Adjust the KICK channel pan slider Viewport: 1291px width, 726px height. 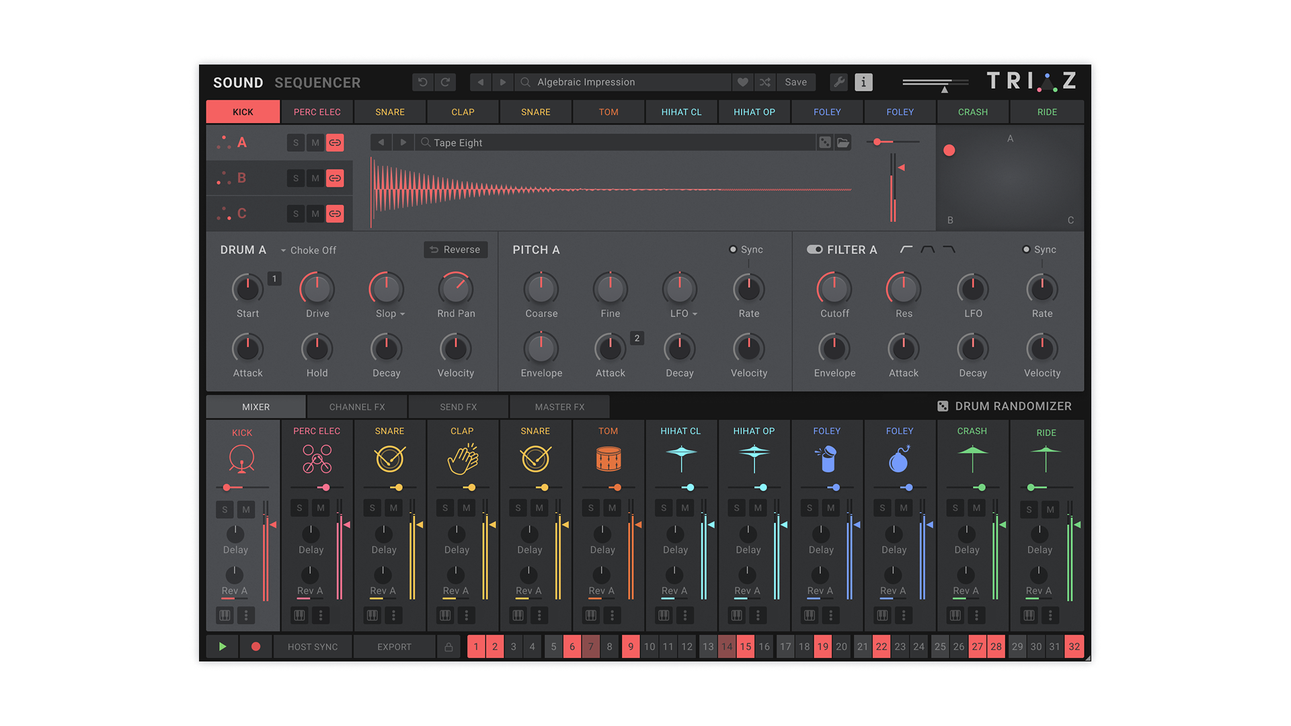tap(228, 487)
